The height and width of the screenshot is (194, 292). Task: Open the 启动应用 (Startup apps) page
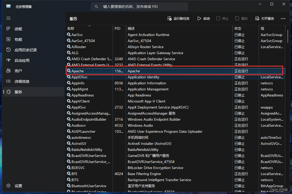coord(22,60)
